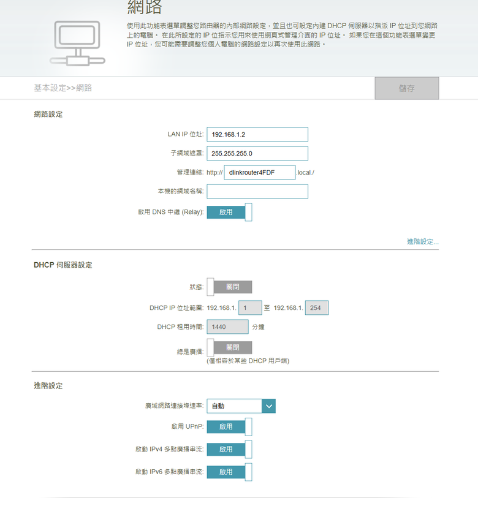This screenshot has height=506, width=478.
Task: Toggle the 啟用 DNS 中繼 (Relay) switch
Action: [229, 212]
